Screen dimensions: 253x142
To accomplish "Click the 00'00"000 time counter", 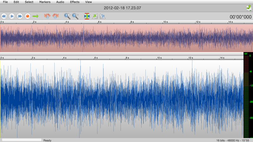I will 241,17.
